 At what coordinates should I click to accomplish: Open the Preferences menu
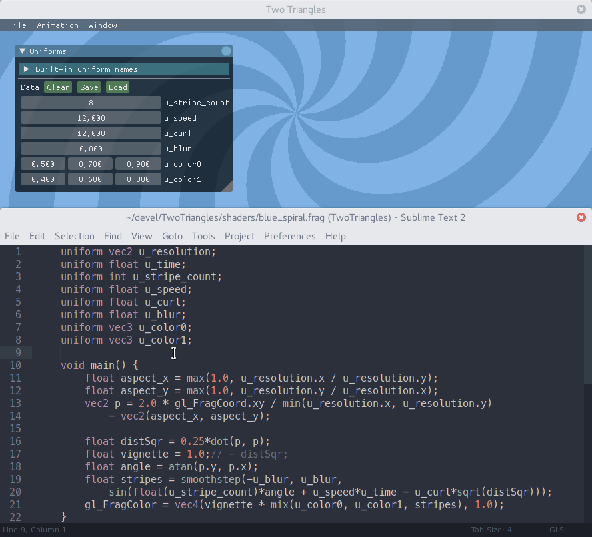(289, 236)
